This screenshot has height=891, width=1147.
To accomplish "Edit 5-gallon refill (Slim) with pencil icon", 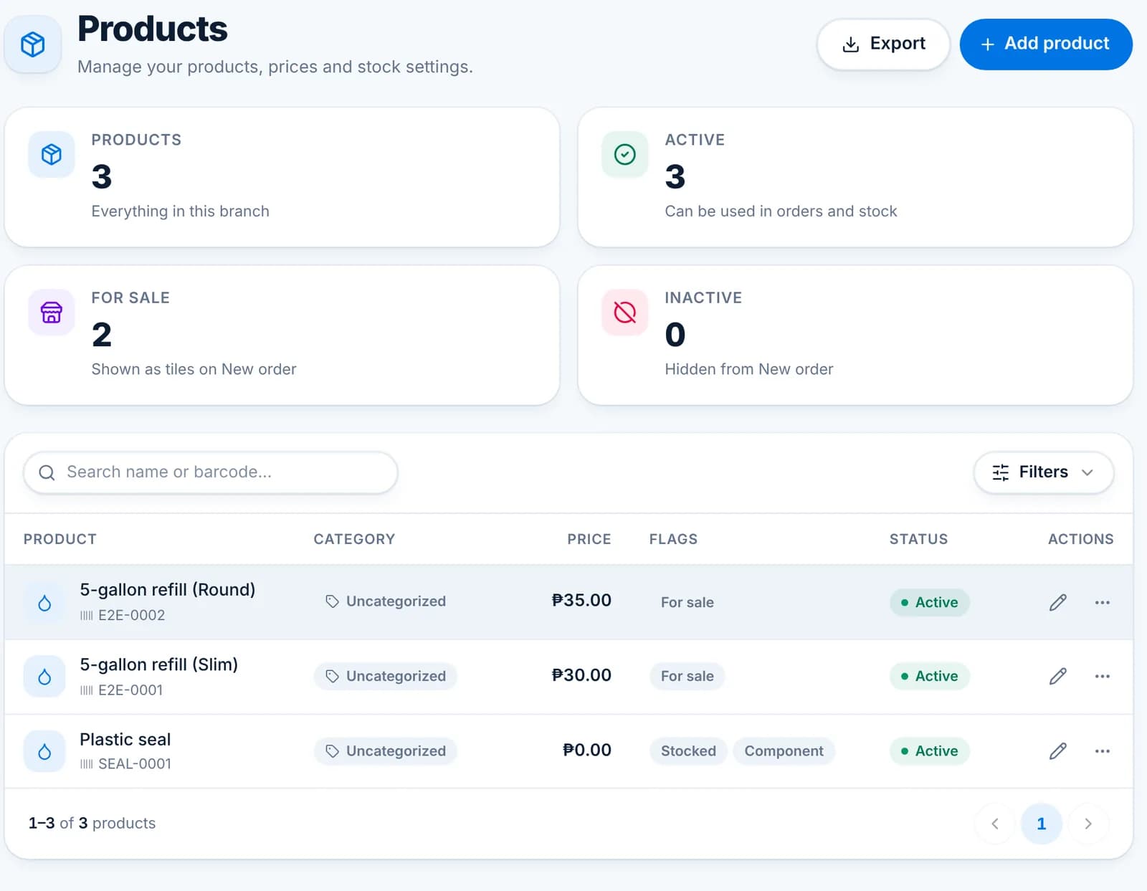I will click(1058, 676).
